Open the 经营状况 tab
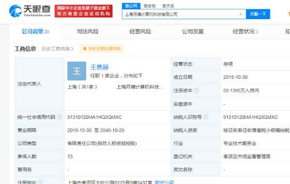This screenshot has height=184, width=290. point(245,32)
